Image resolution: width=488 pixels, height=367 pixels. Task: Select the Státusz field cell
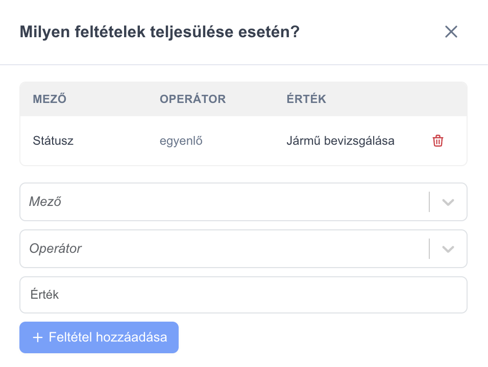point(53,141)
